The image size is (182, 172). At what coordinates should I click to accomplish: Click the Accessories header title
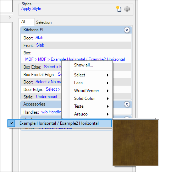34,104
